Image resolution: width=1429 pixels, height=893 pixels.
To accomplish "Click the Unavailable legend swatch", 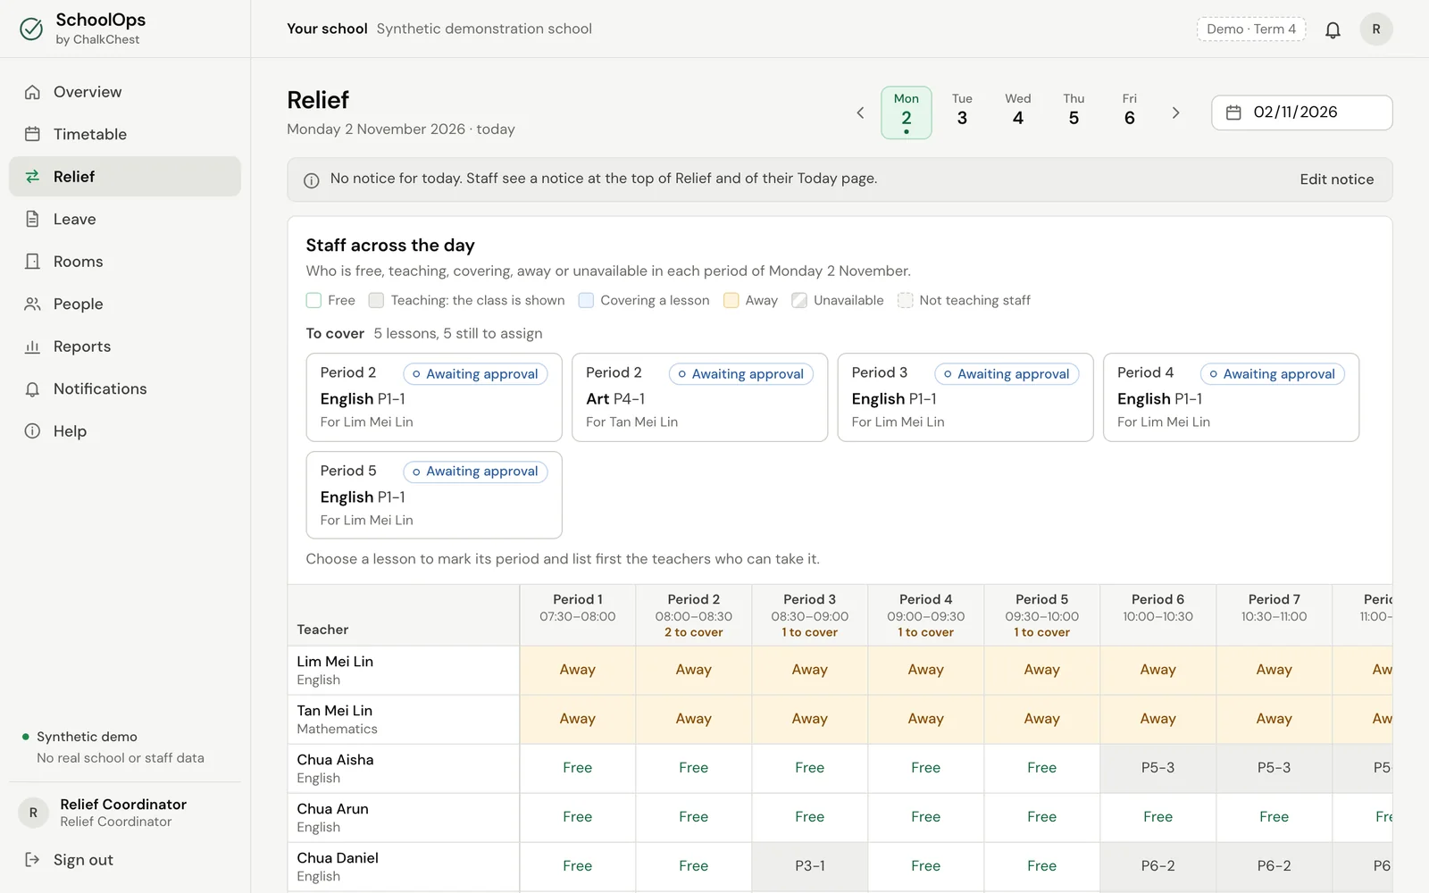I will [x=799, y=300].
